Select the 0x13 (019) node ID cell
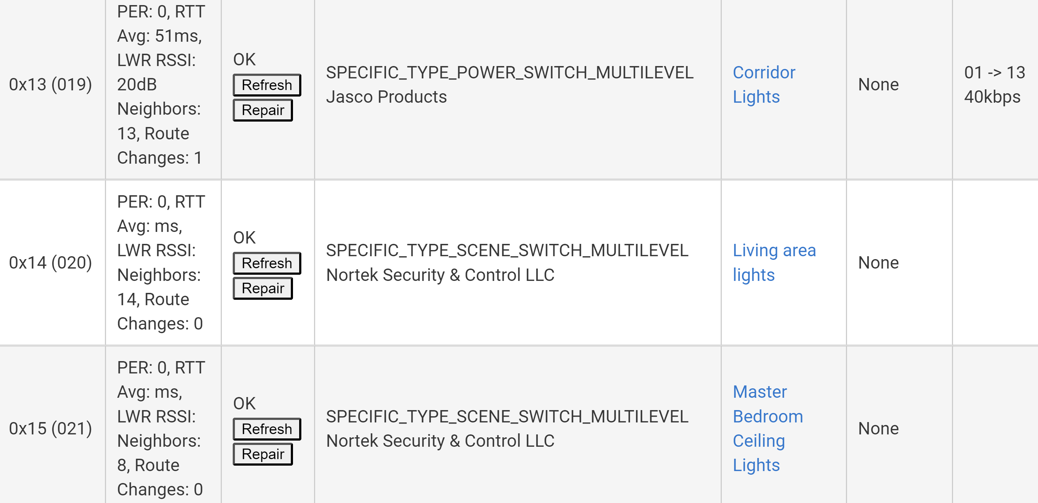 point(51,85)
